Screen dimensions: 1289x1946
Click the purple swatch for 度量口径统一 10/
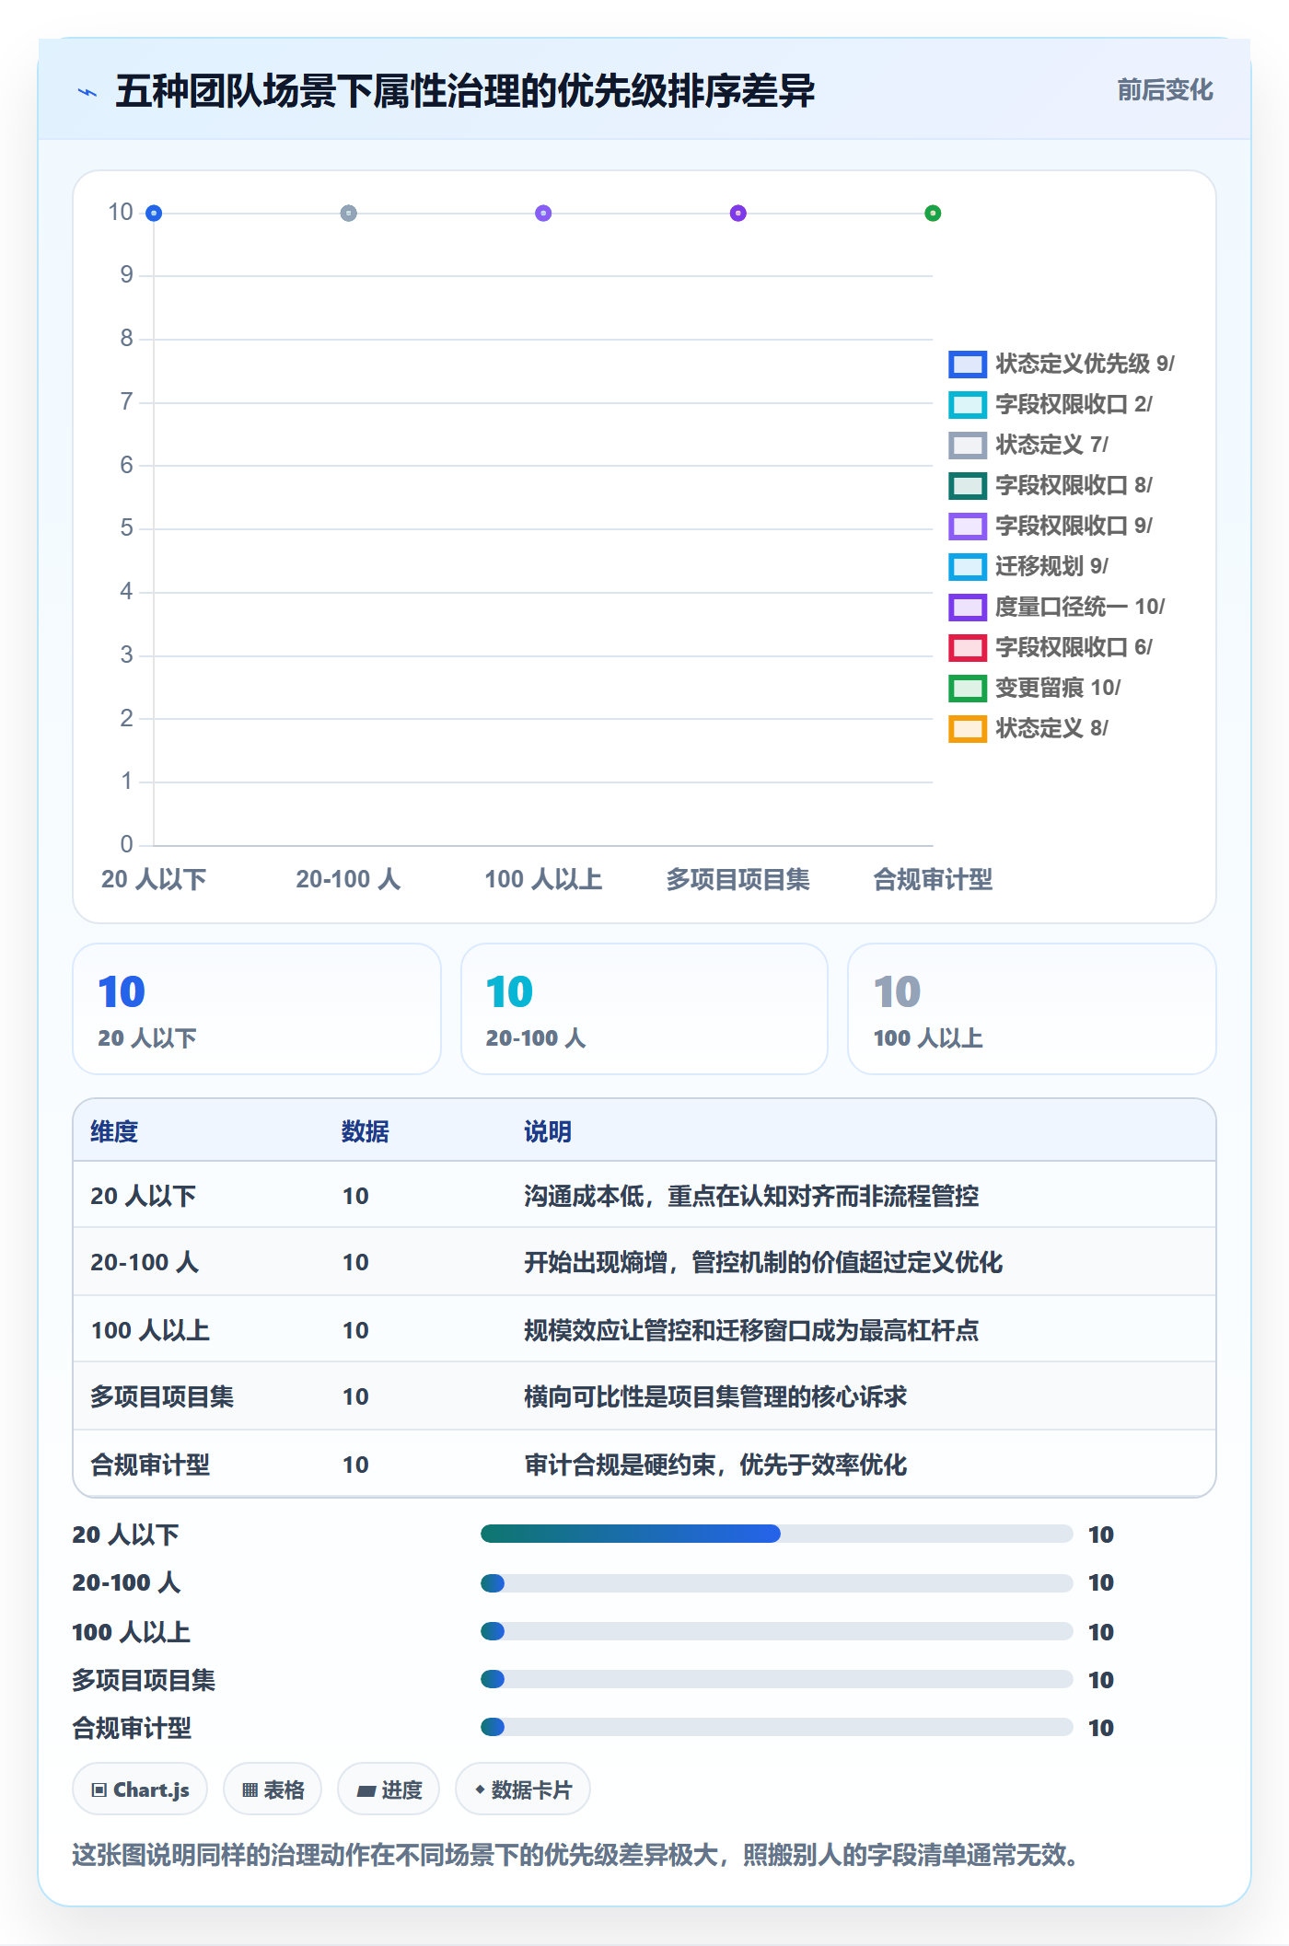pos(968,607)
